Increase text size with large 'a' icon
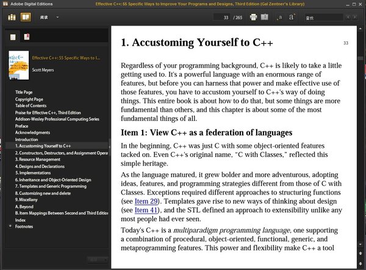Image resolution: width=366 pixels, height=270 pixels. (292, 17)
